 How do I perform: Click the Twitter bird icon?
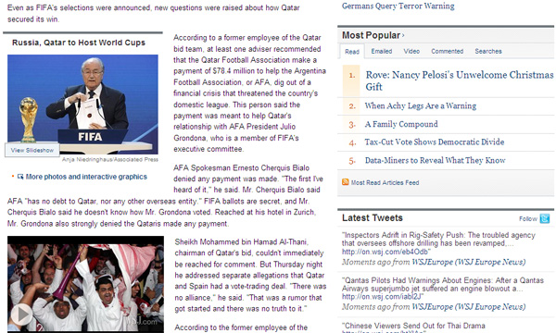[544, 218]
